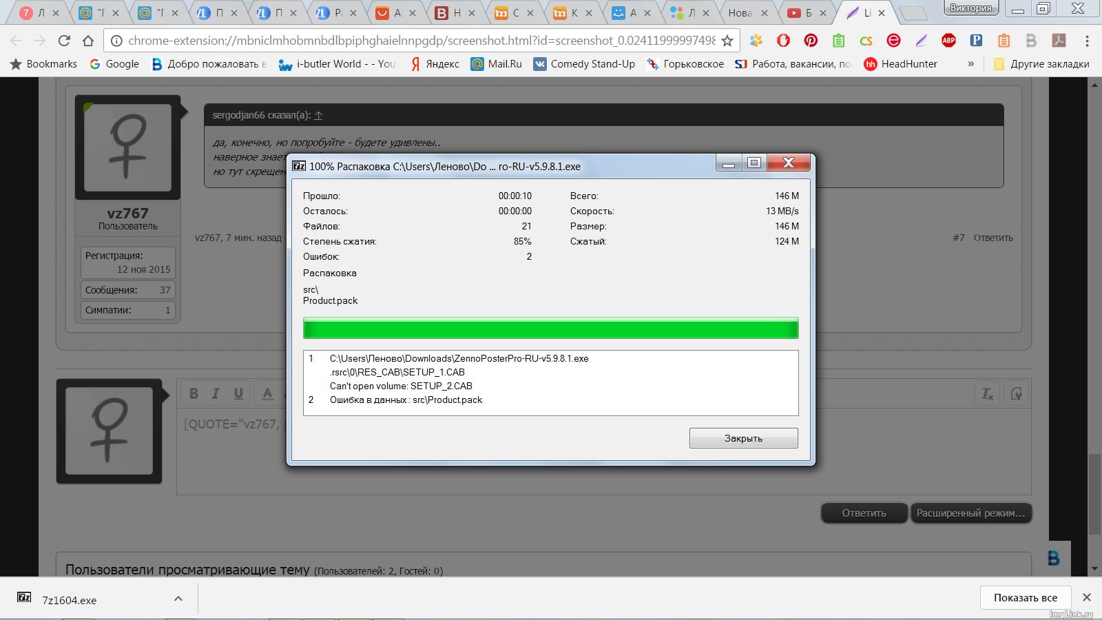
Task: Open the Работа, вакансии bookmark
Action: click(793, 64)
